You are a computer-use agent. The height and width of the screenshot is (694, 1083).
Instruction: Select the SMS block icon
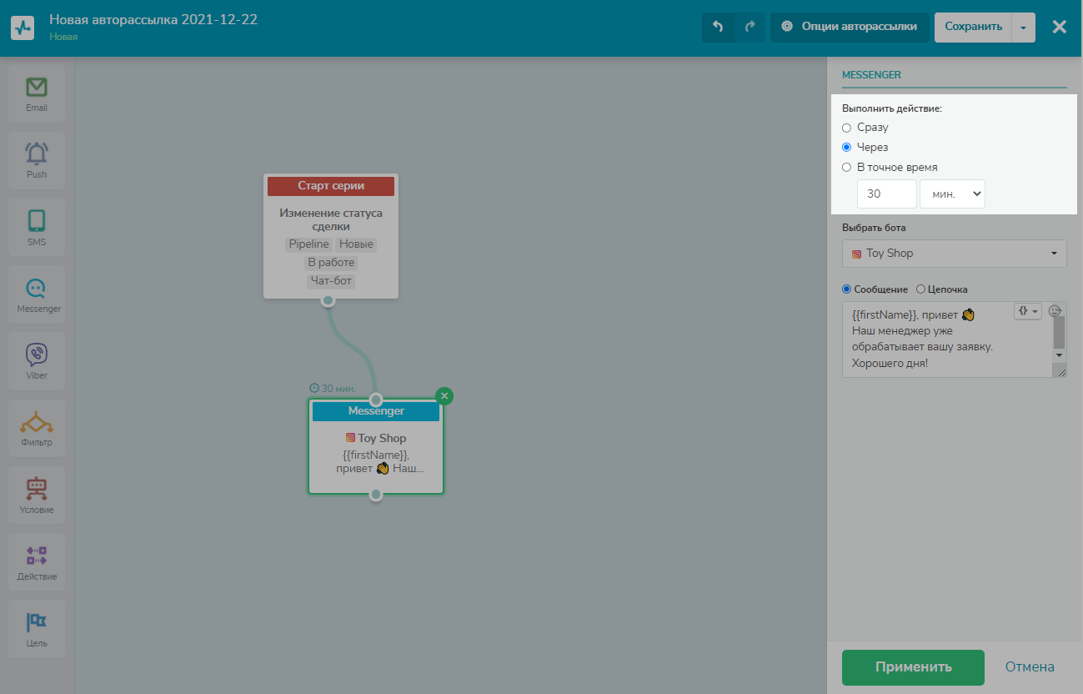pos(37,222)
